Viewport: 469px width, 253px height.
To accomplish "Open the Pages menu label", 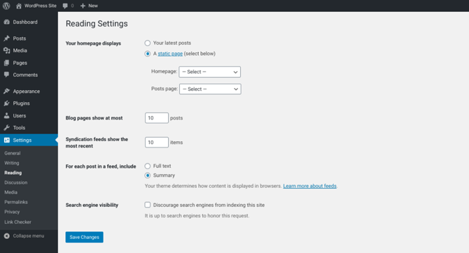I will point(20,63).
